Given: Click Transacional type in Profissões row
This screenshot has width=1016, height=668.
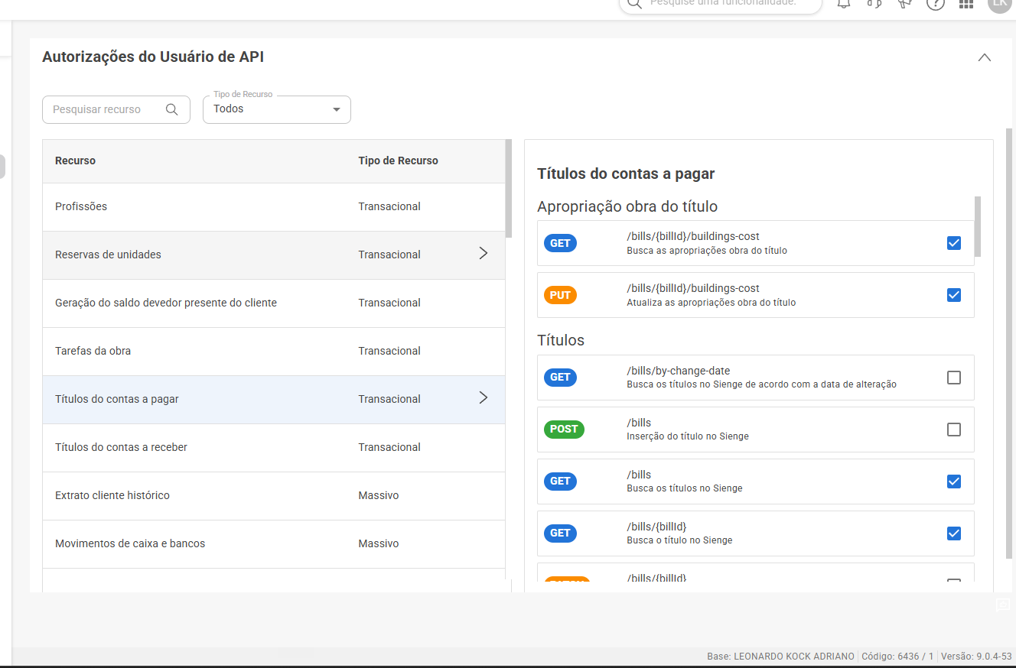Looking at the screenshot, I should [389, 206].
